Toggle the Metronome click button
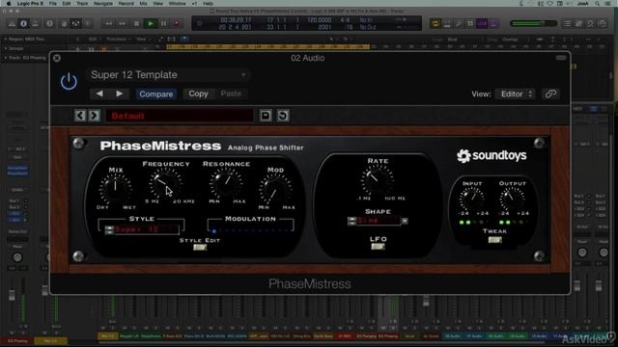Screen dimensions: 618x347 coord(493,23)
